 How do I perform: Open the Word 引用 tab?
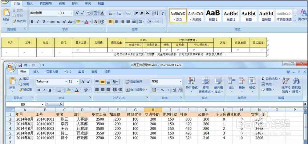pos(62,3)
